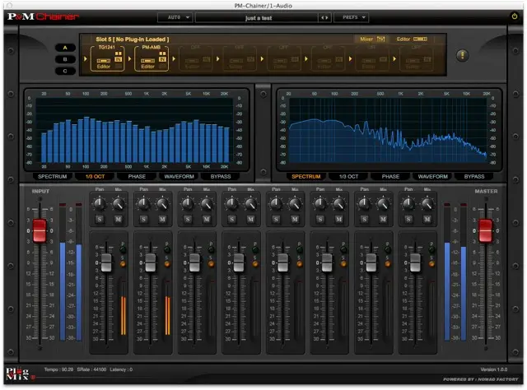Click the preset previous/next arrows button
The width and height of the screenshot is (527, 390).
324,17
